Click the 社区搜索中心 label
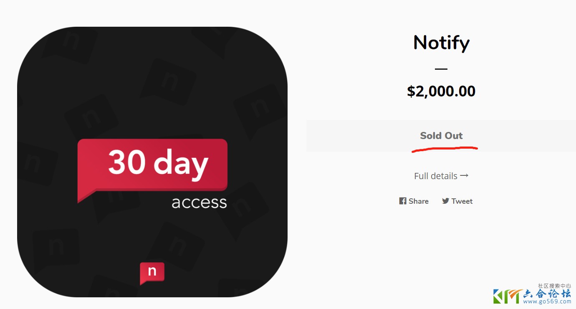 click(x=554, y=286)
